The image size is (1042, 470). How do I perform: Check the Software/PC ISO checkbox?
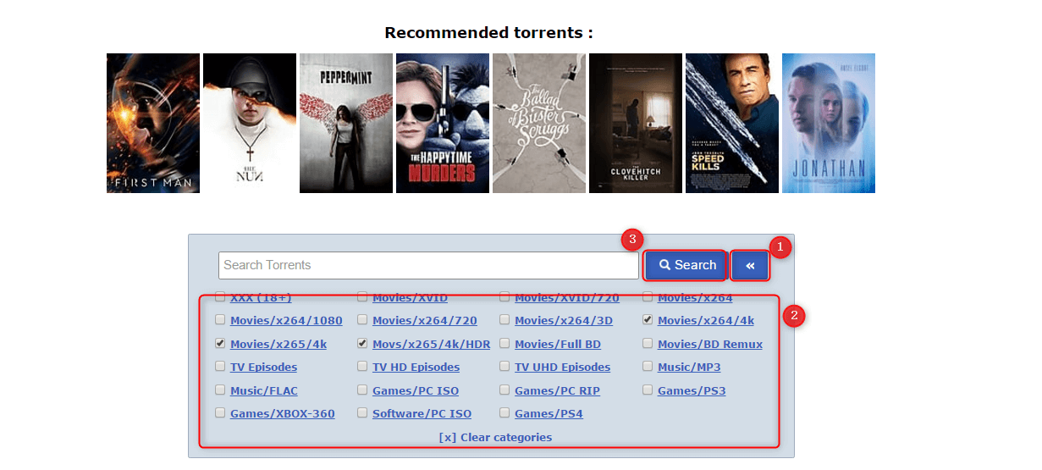pyautogui.click(x=362, y=413)
